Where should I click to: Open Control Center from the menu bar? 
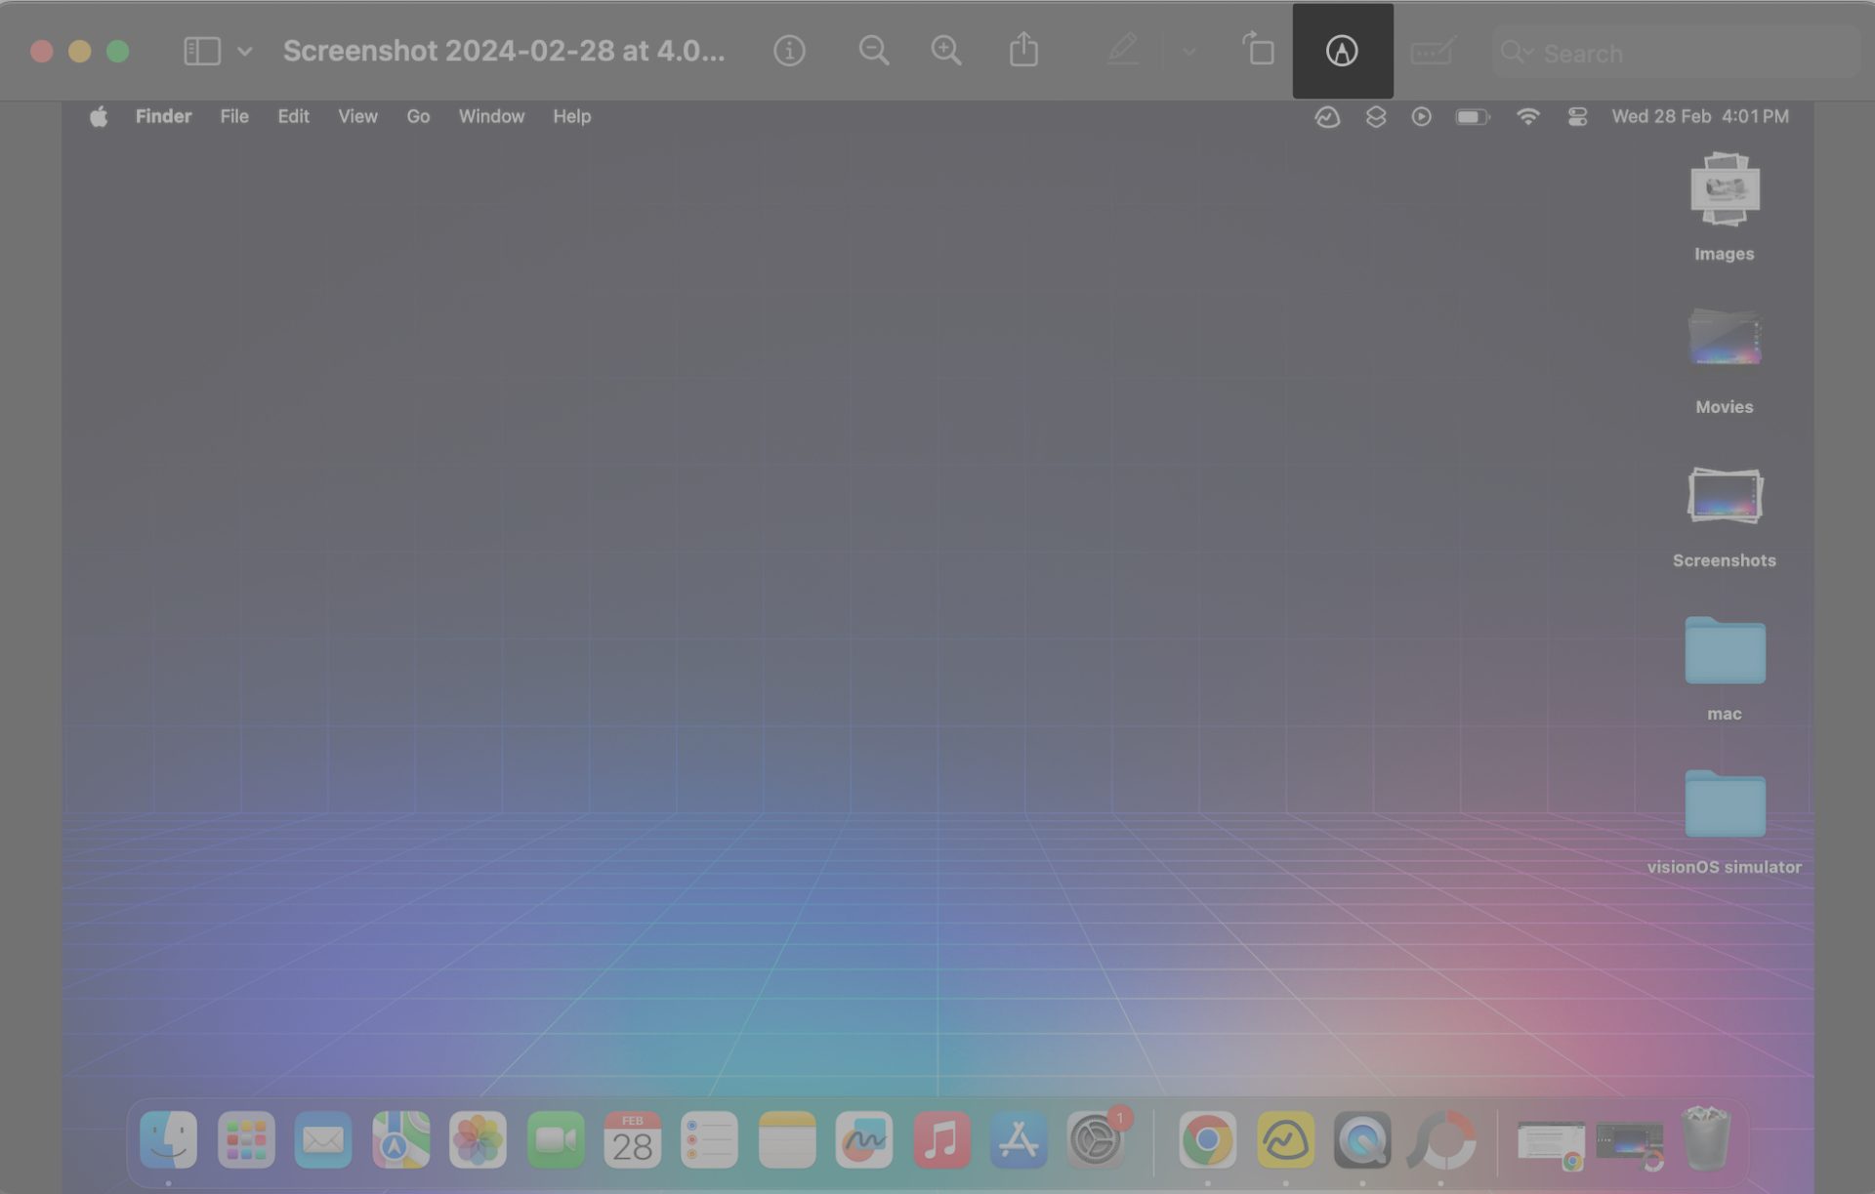click(x=1576, y=116)
